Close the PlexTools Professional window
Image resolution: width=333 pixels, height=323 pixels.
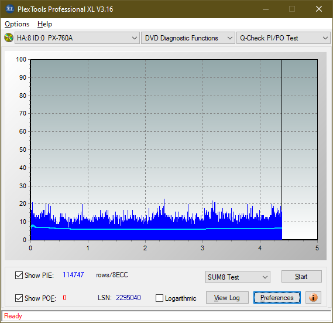click(x=319, y=9)
